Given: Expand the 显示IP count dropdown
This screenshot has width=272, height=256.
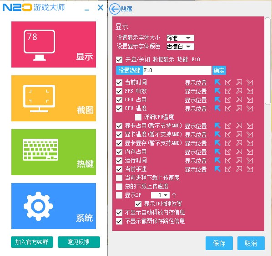Looking at the screenshot, I should [x=160, y=195].
